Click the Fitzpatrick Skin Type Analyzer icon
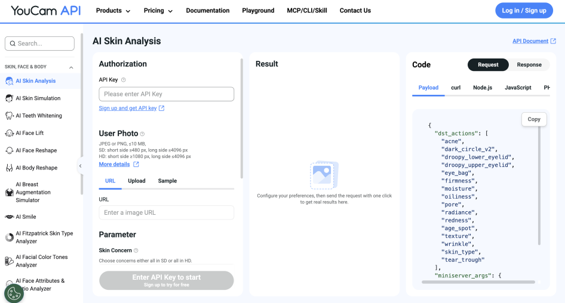The height and width of the screenshot is (303, 565). 10,237
